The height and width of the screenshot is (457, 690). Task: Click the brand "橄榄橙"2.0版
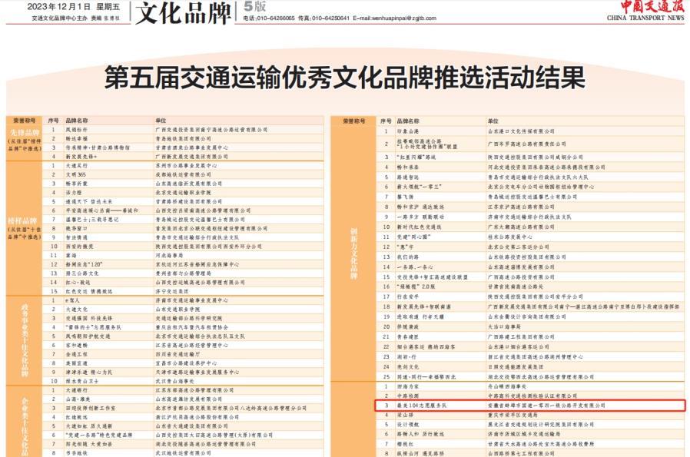pos(416,286)
